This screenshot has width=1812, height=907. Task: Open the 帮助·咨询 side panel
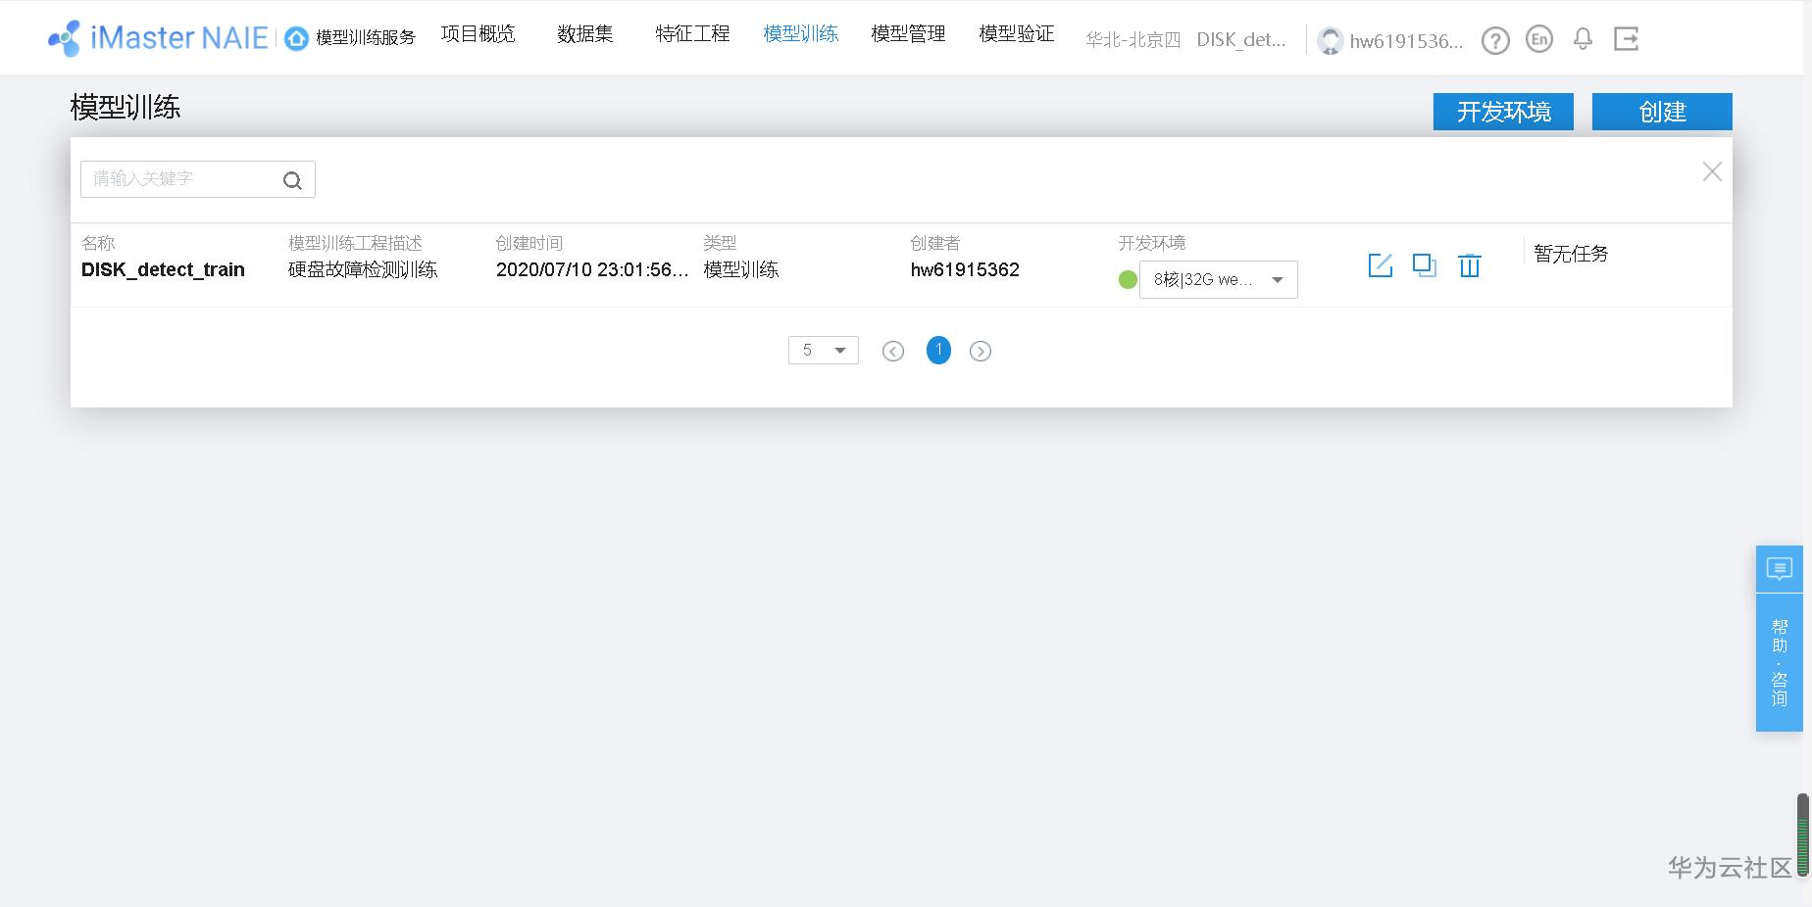click(x=1780, y=663)
